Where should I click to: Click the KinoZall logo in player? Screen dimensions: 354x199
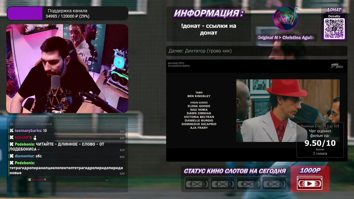[337, 66]
